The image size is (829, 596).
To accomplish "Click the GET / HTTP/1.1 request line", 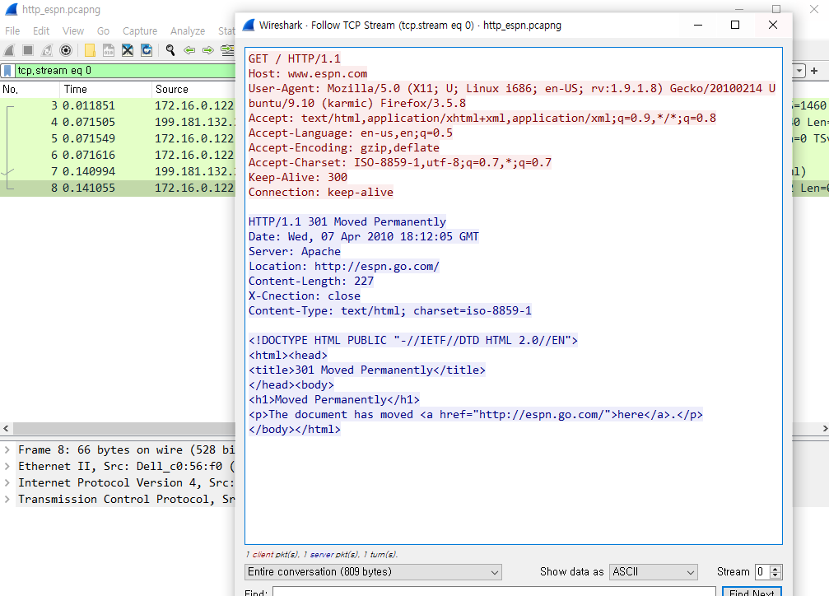I will pyautogui.click(x=295, y=58).
